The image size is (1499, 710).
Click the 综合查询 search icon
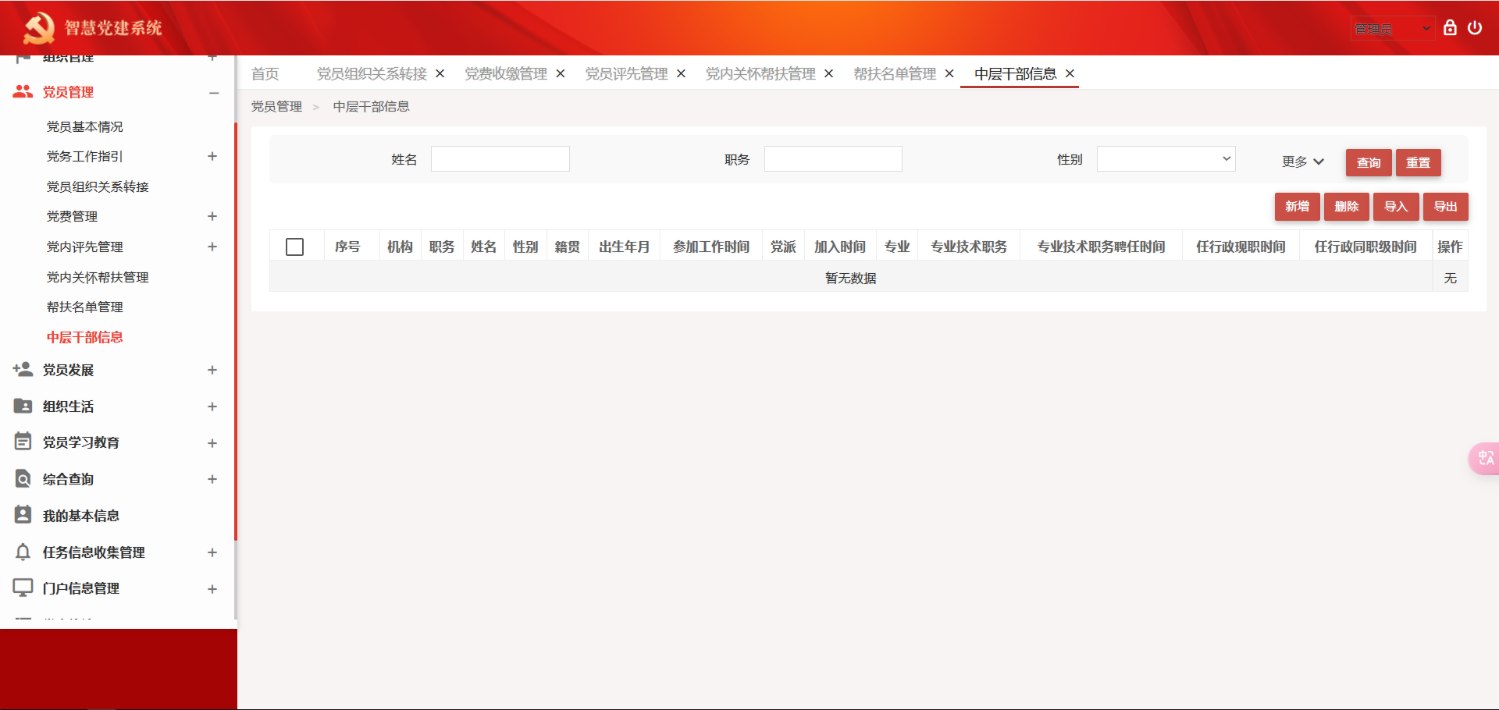click(23, 479)
